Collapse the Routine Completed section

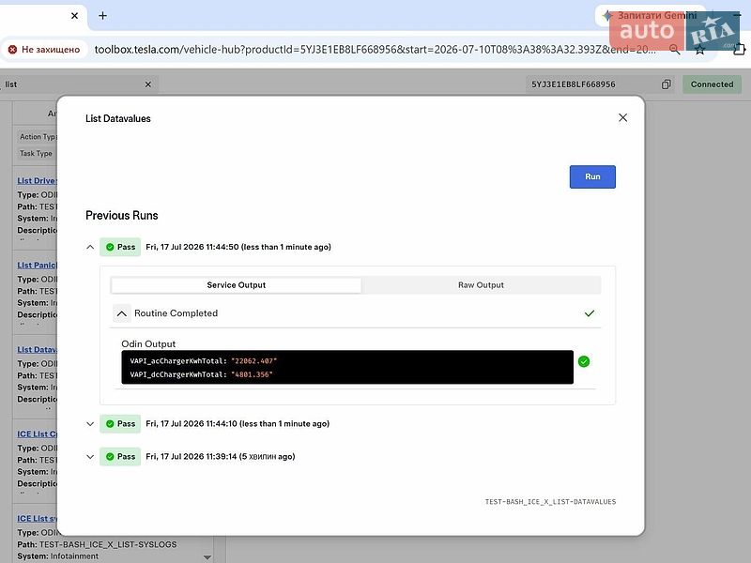pos(122,313)
